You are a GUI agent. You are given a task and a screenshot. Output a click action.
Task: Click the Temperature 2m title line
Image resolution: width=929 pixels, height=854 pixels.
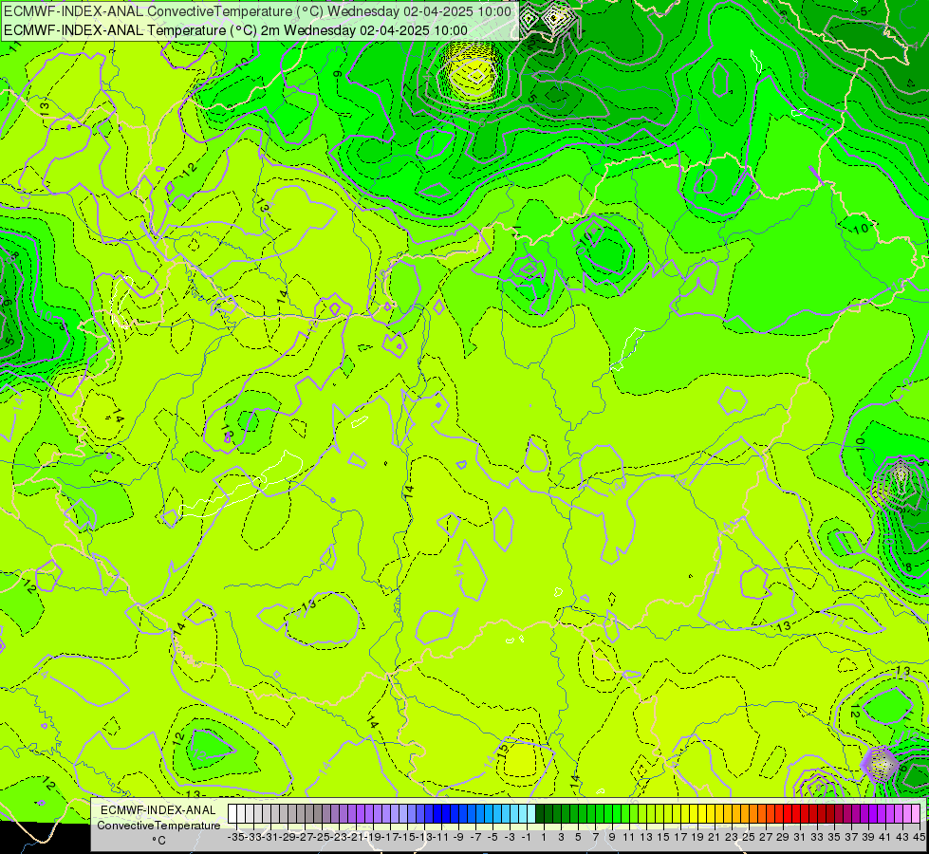point(235,30)
